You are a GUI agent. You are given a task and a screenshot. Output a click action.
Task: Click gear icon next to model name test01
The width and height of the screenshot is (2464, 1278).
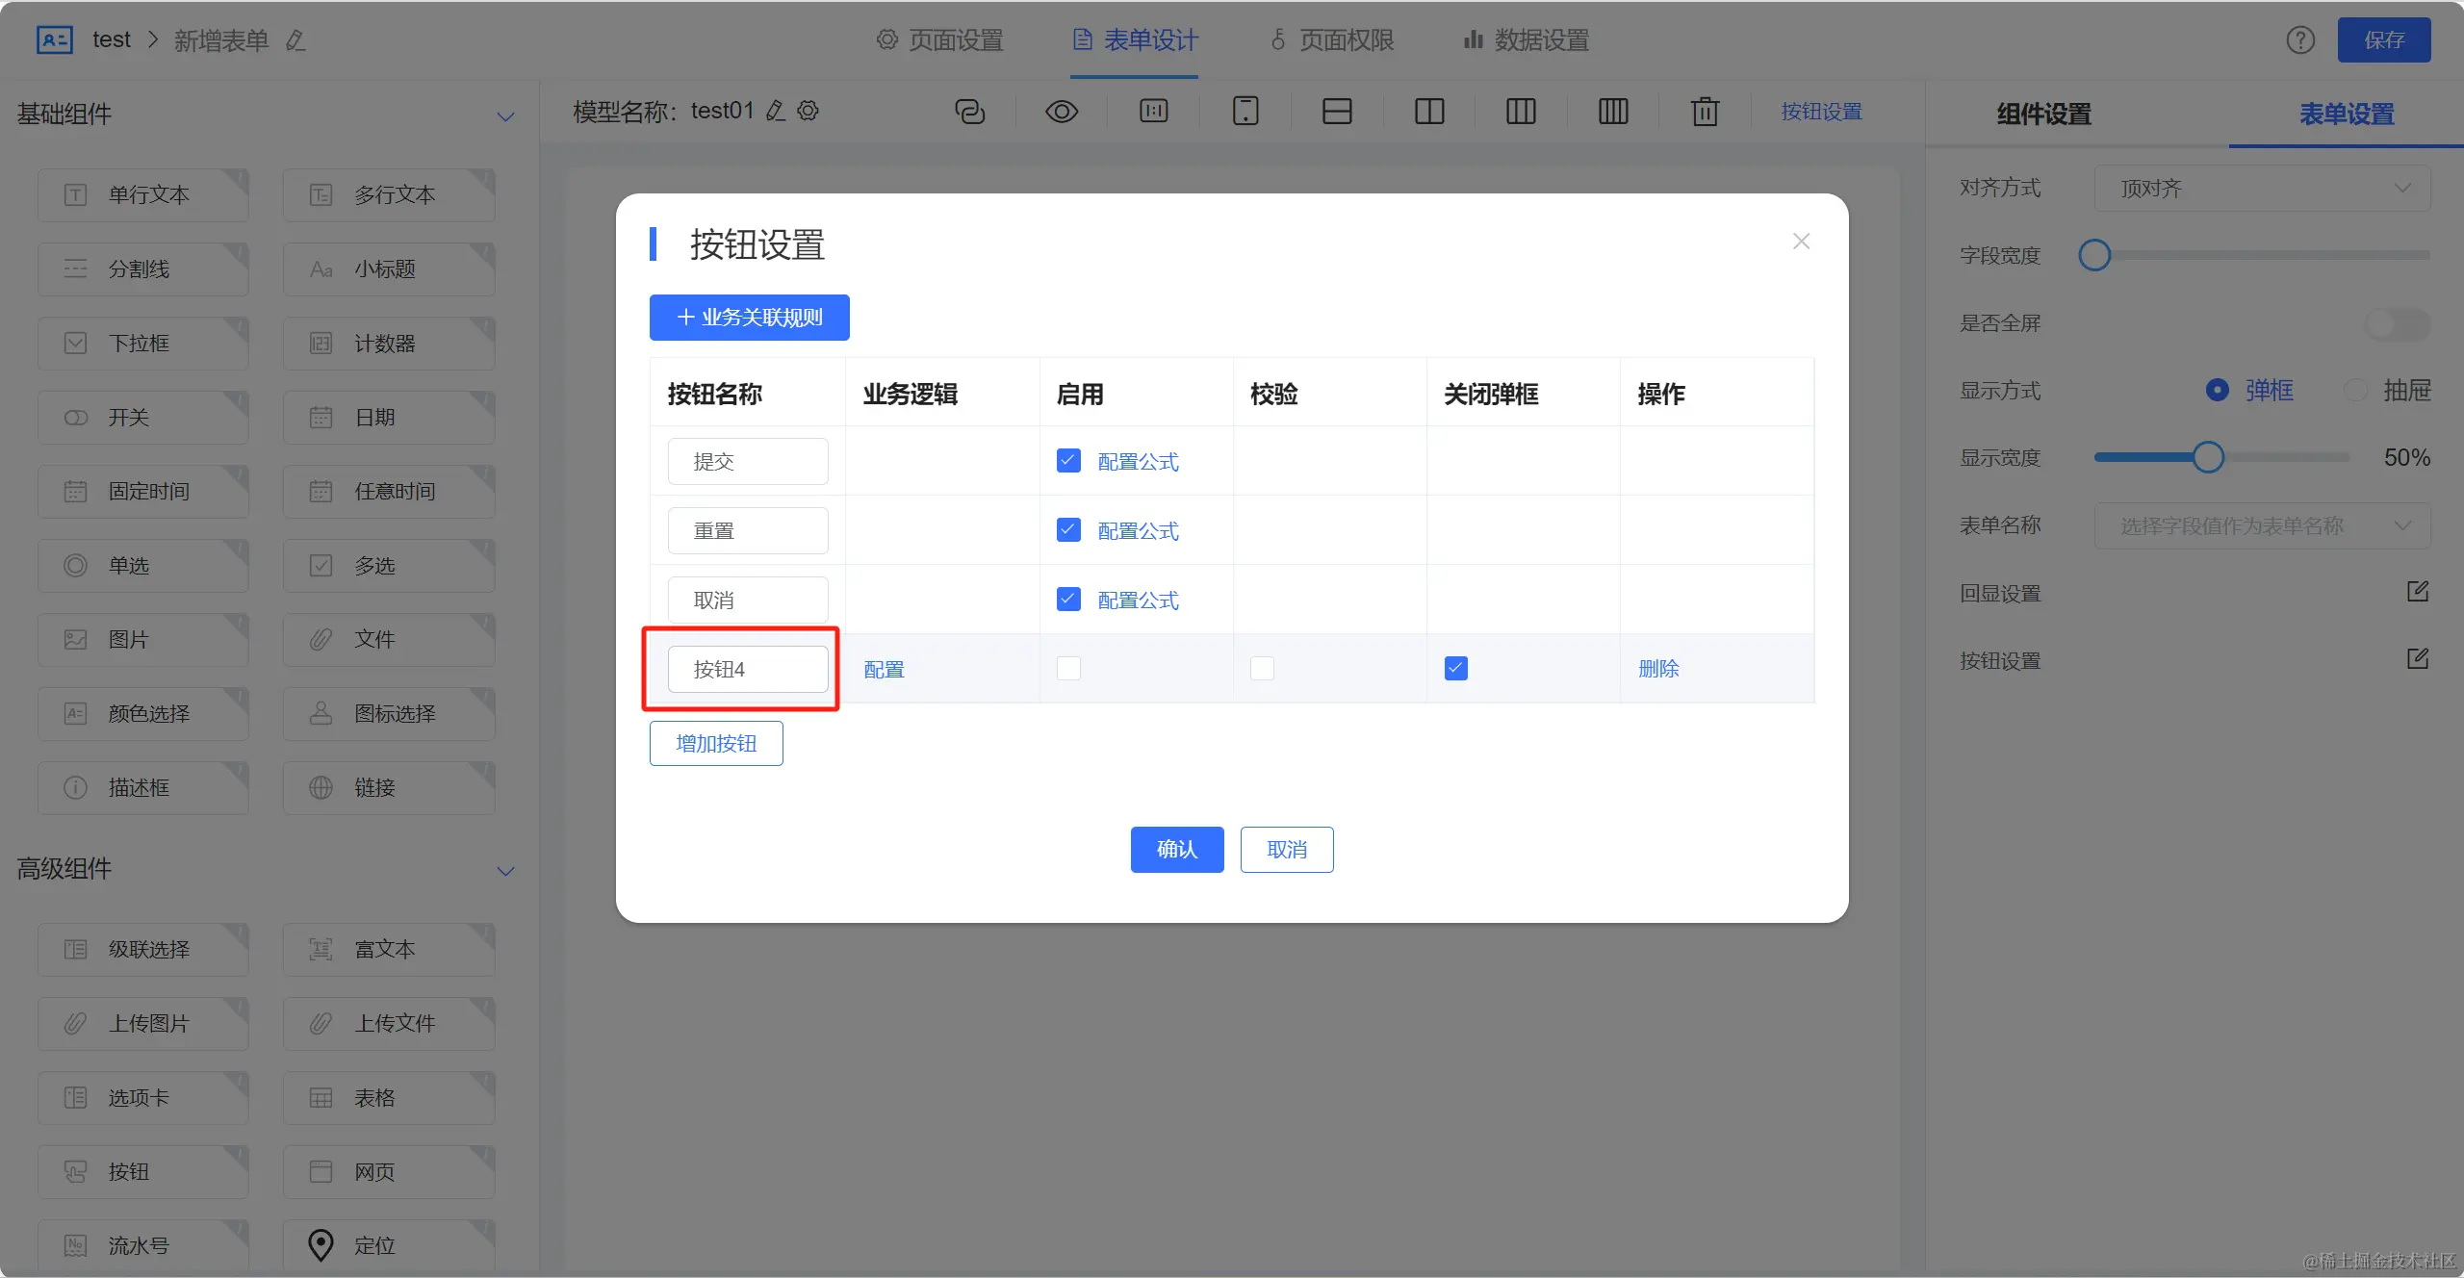808,111
